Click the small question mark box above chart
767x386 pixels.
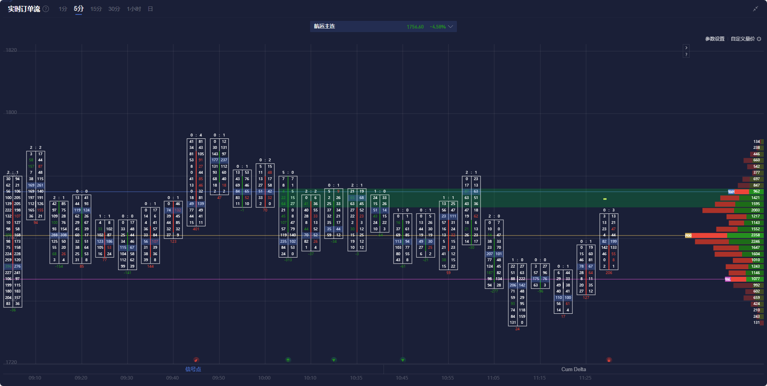pyautogui.click(x=686, y=55)
